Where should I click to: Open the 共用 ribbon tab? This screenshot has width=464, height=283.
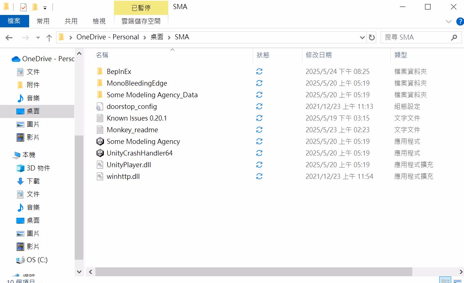(x=71, y=21)
